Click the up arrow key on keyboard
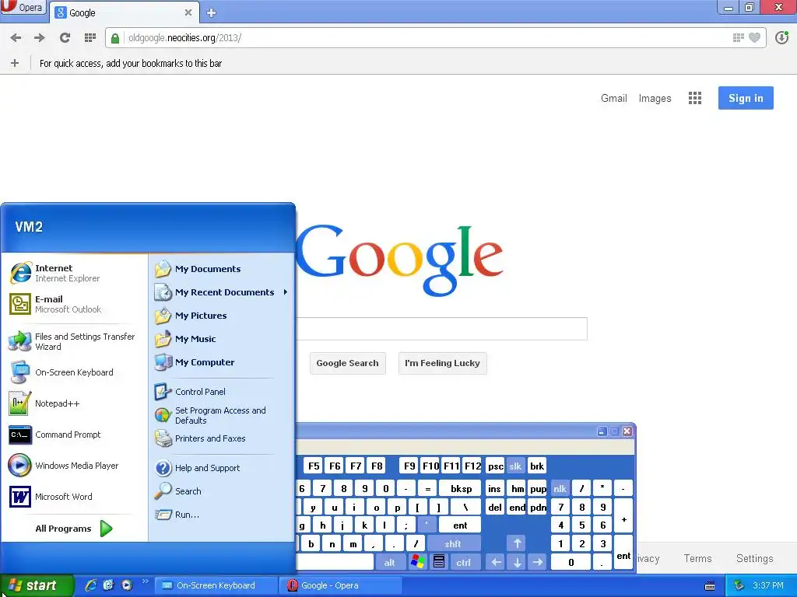 [x=517, y=543]
